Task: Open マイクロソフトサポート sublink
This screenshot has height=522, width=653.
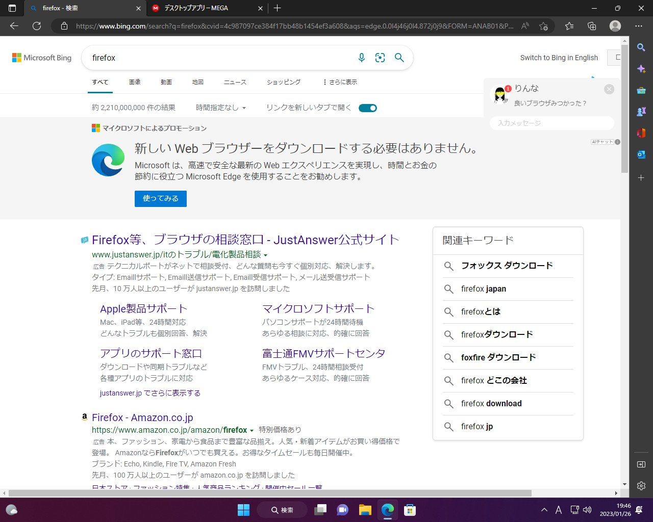Action: (x=318, y=309)
